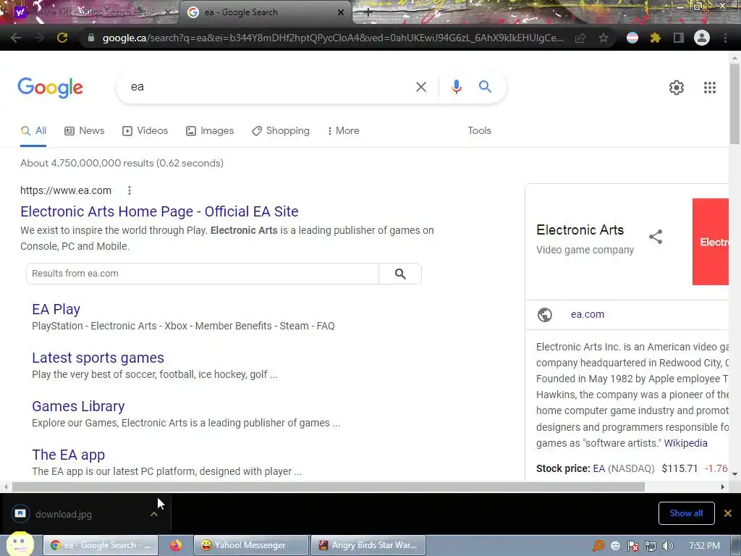The image size is (741, 556).
Task: Share the Electronic Arts knowledge panel
Action: pos(656,237)
